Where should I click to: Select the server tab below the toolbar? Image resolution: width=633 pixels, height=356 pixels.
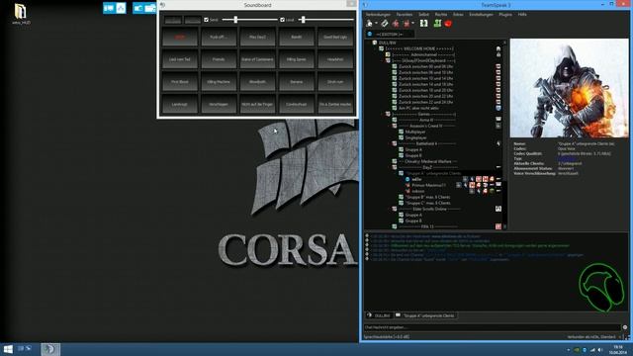(x=390, y=35)
